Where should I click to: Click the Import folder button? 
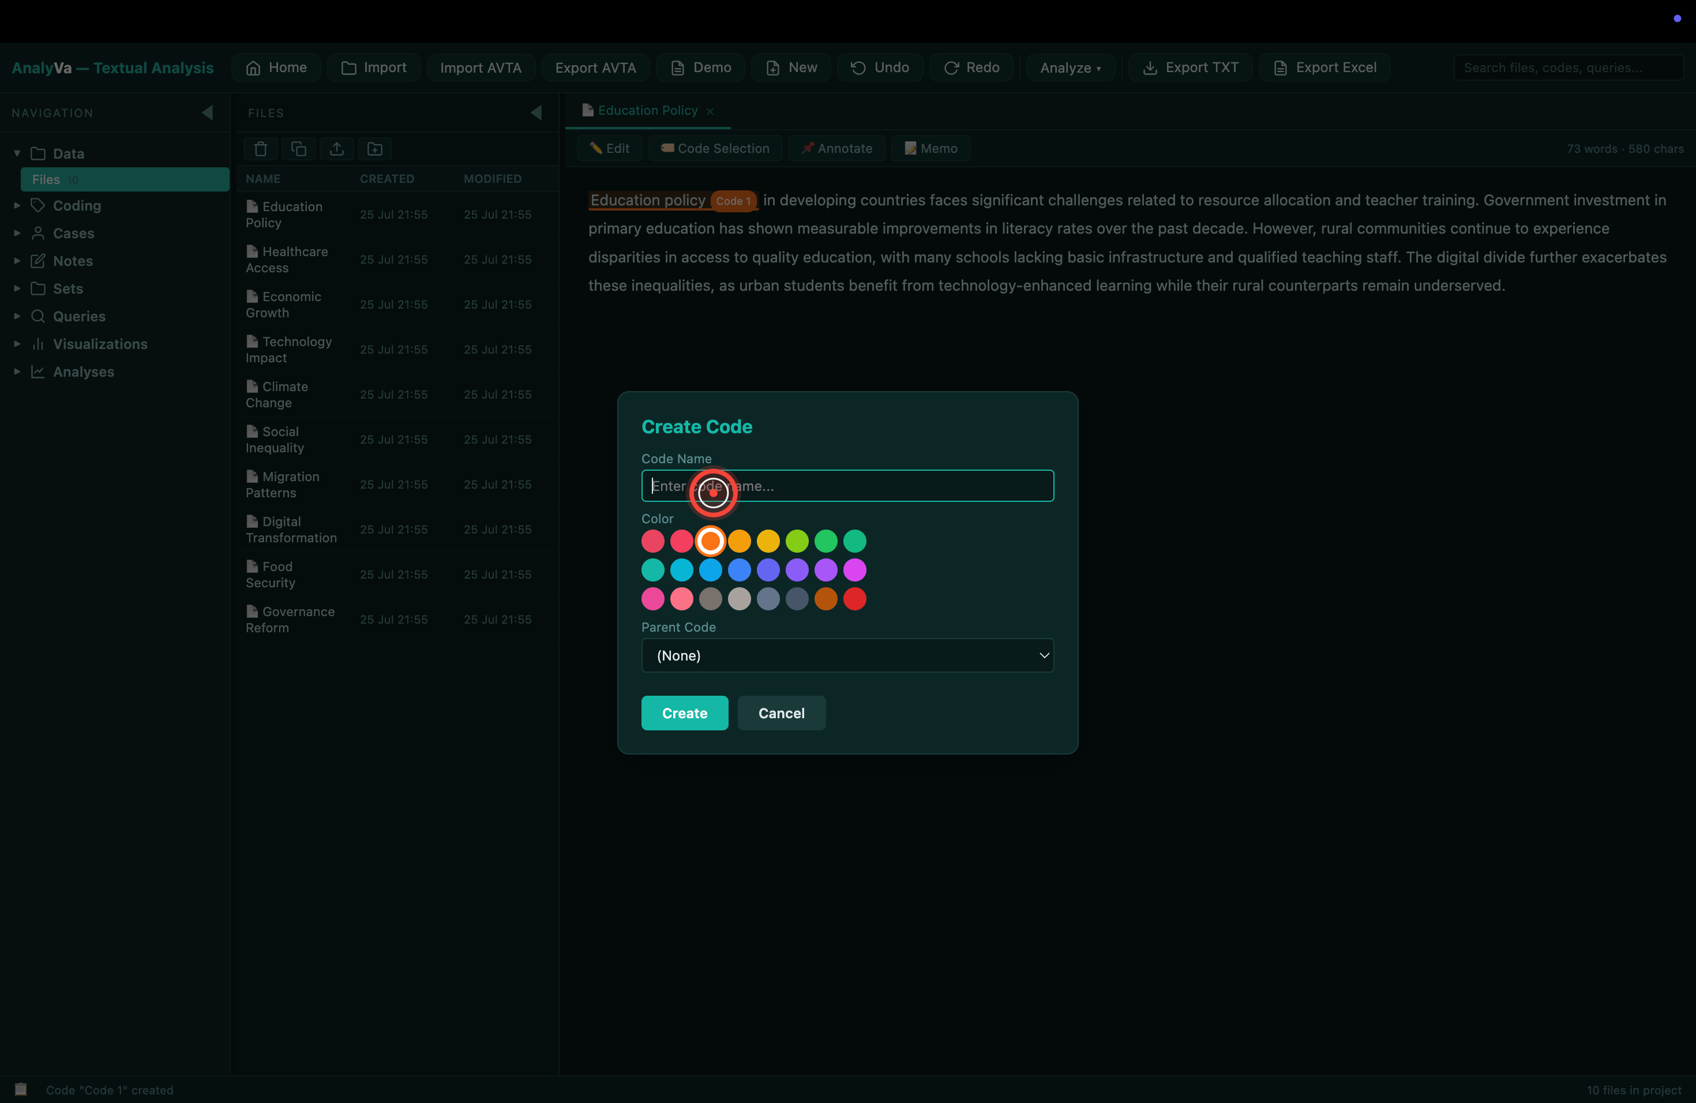374,67
